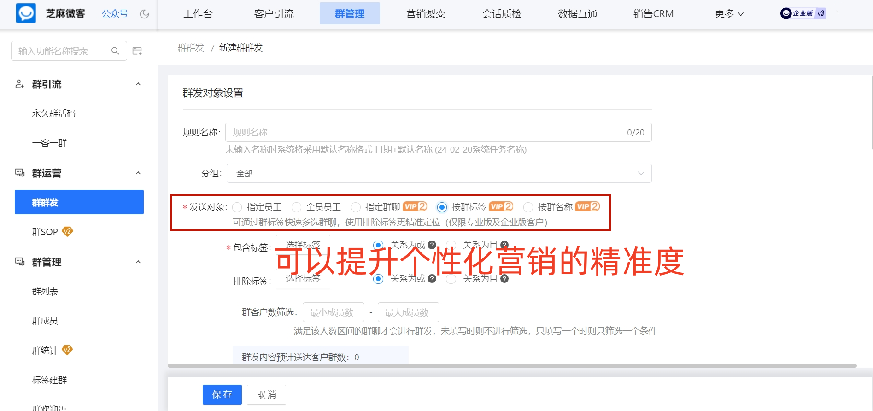The image size is (873, 411).
Task: Open the 会话质检 top tab
Action: [502, 14]
